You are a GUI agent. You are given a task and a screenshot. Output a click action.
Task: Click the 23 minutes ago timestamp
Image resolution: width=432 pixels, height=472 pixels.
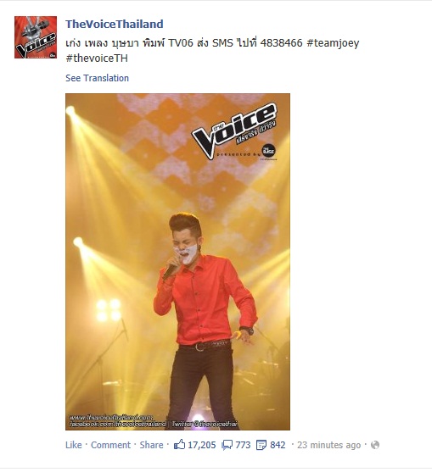click(329, 445)
